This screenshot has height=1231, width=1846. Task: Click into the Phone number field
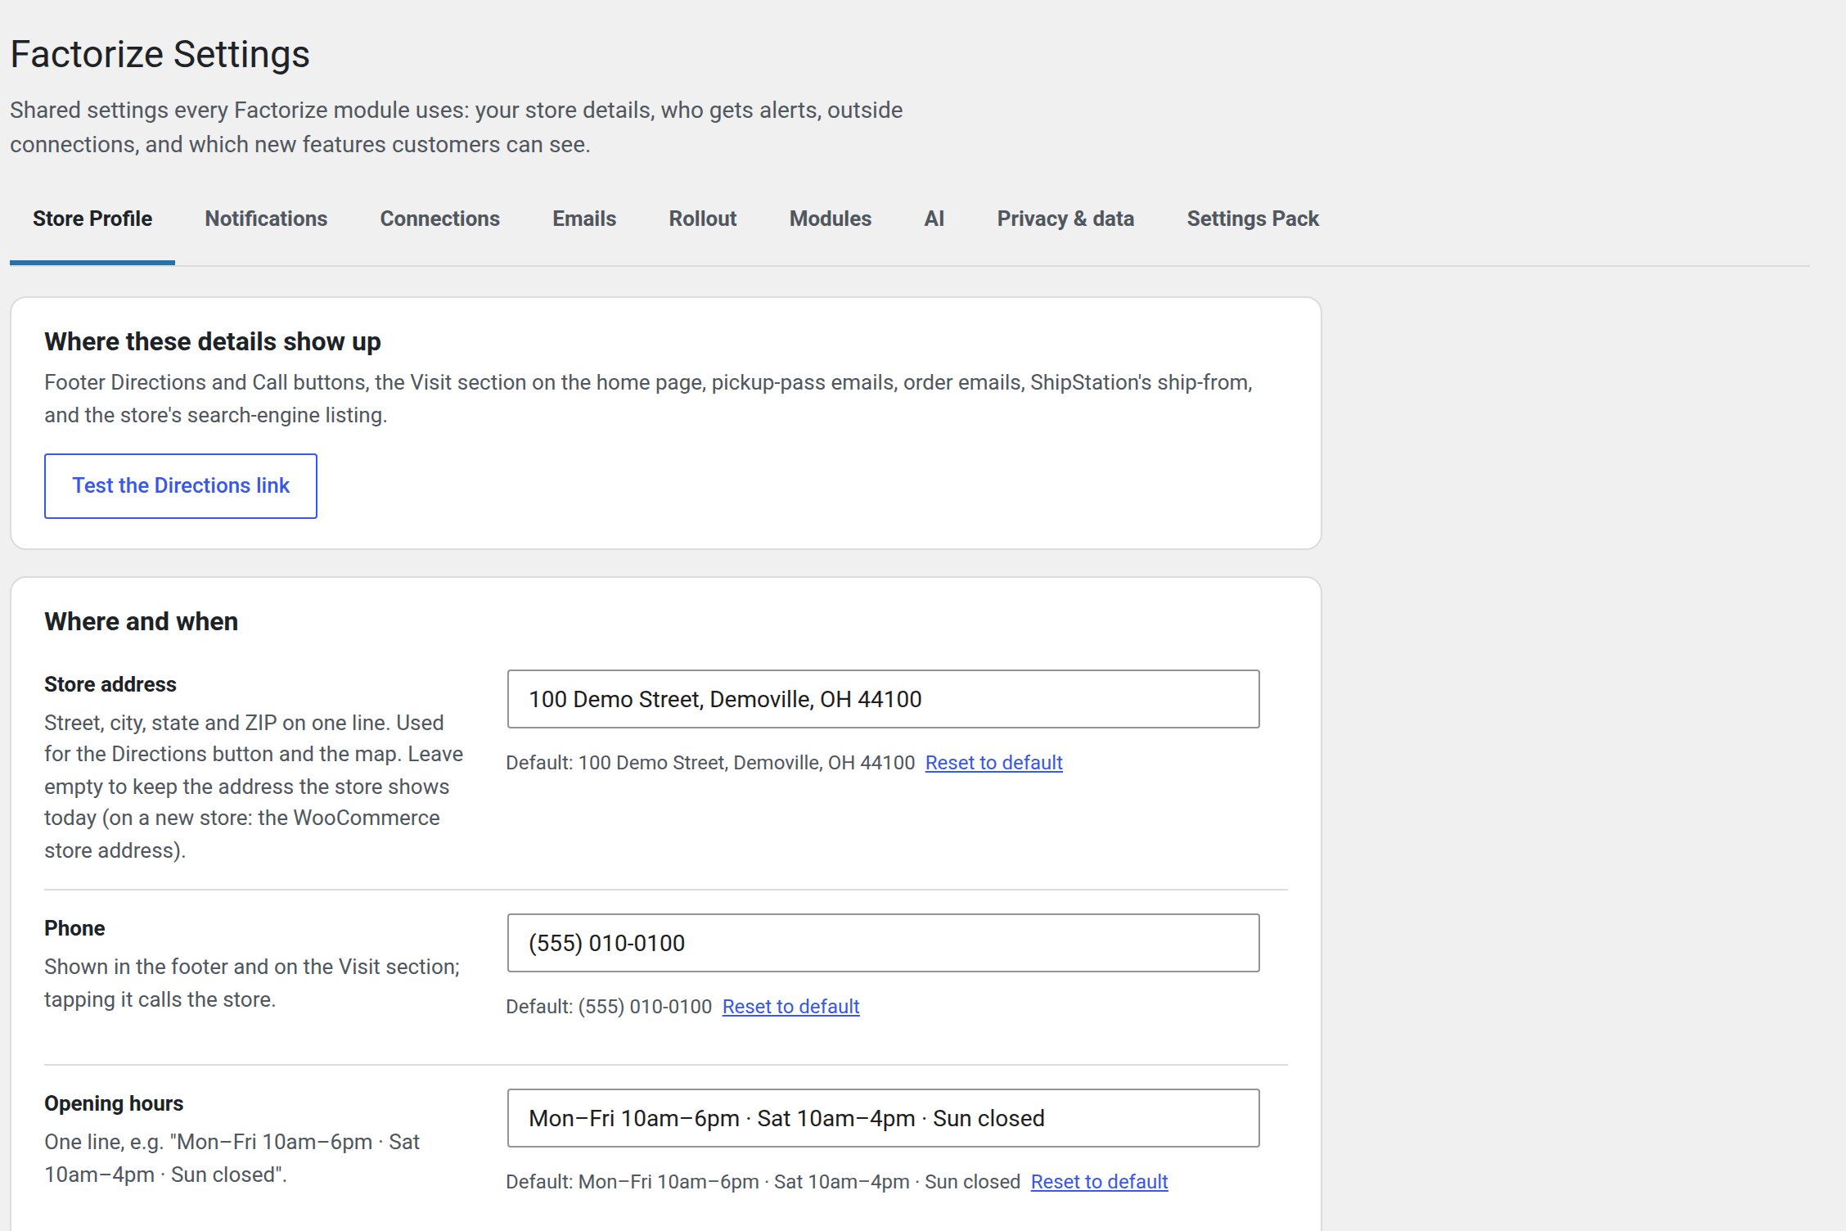(883, 943)
